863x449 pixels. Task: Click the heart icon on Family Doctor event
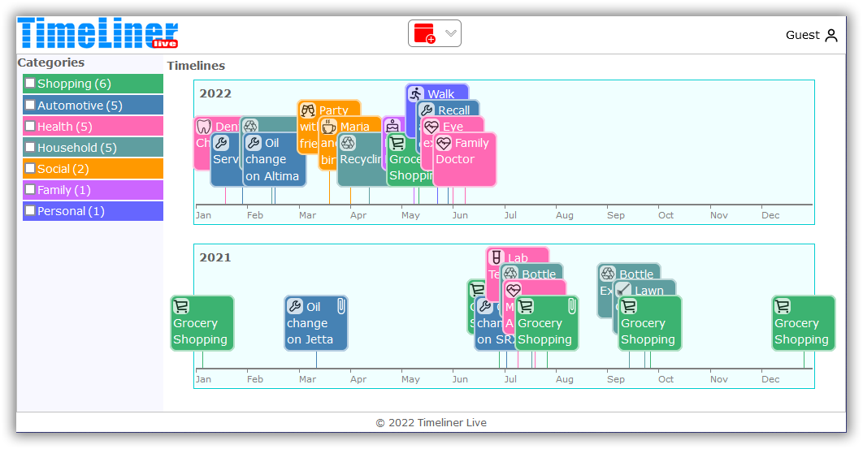coord(444,144)
